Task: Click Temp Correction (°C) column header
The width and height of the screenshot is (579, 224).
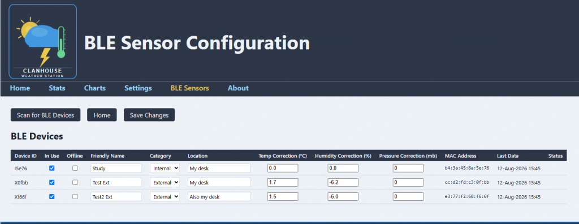Action: click(283, 156)
